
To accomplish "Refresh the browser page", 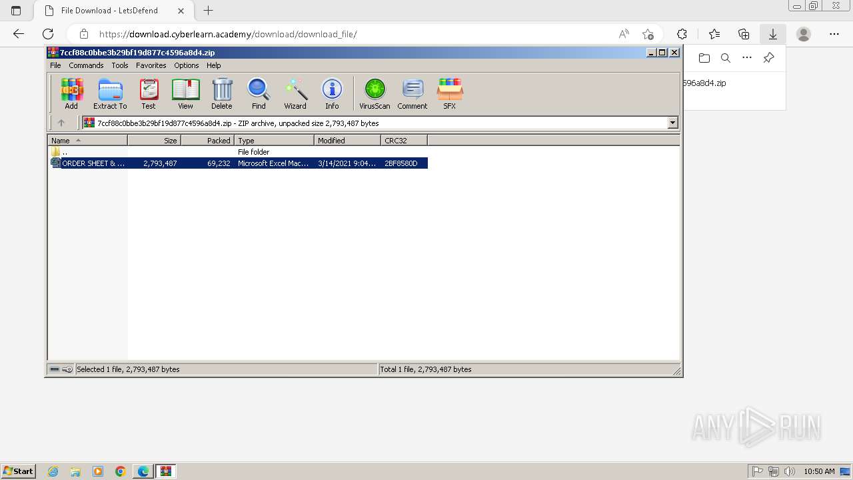I will coord(48,34).
